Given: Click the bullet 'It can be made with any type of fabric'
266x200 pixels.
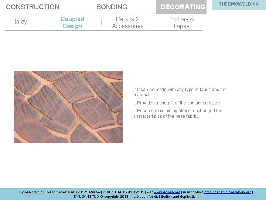Looking at the screenshot, I should click(180, 92).
